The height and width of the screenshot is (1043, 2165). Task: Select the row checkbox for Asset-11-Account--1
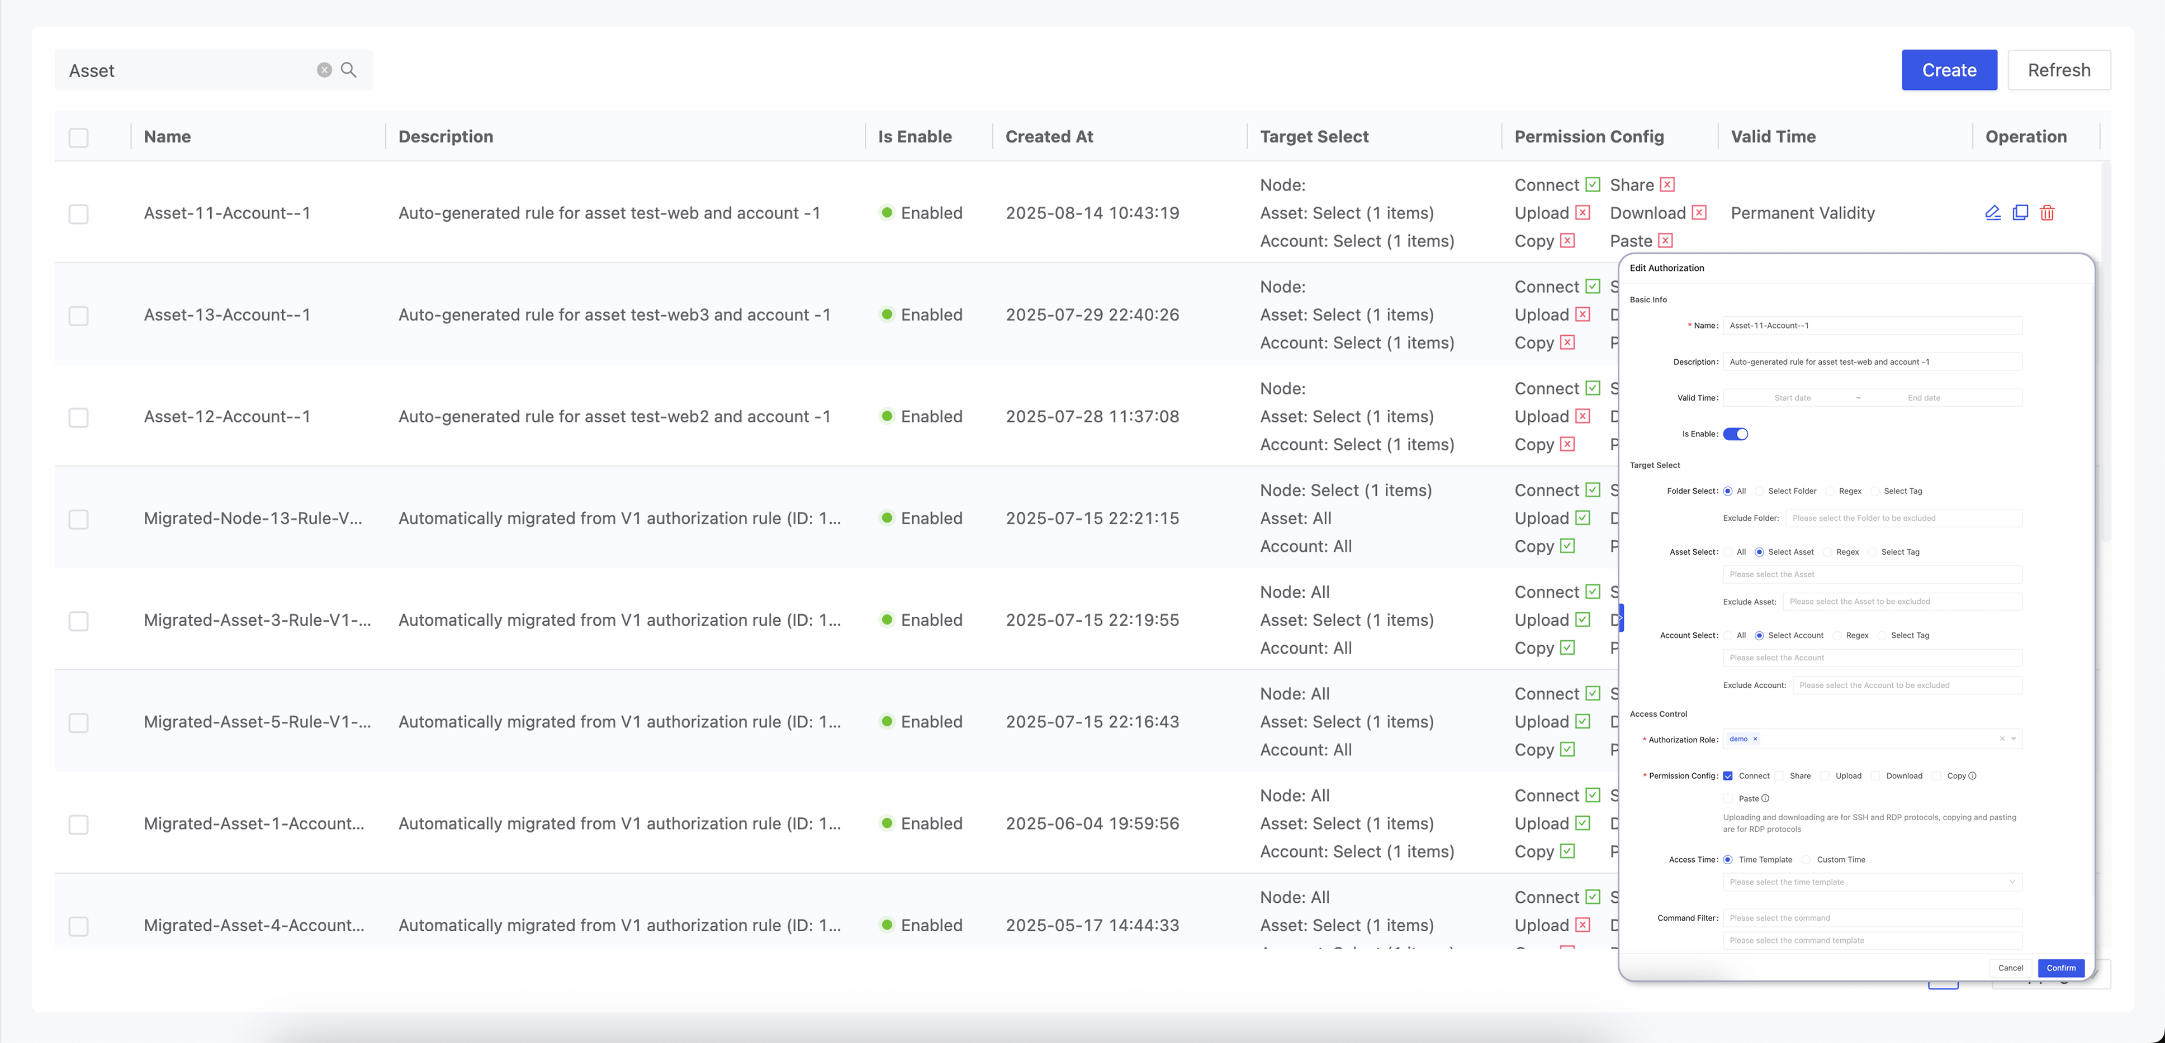[78, 213]
